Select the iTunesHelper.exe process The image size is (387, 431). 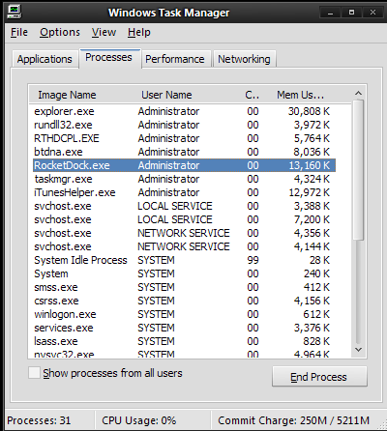(185, 192)
